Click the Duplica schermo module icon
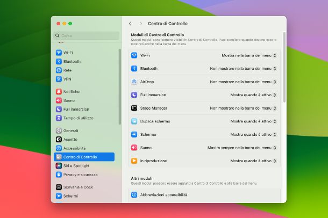The width and height of the screenshot is (328, 218). click(134, 121)
